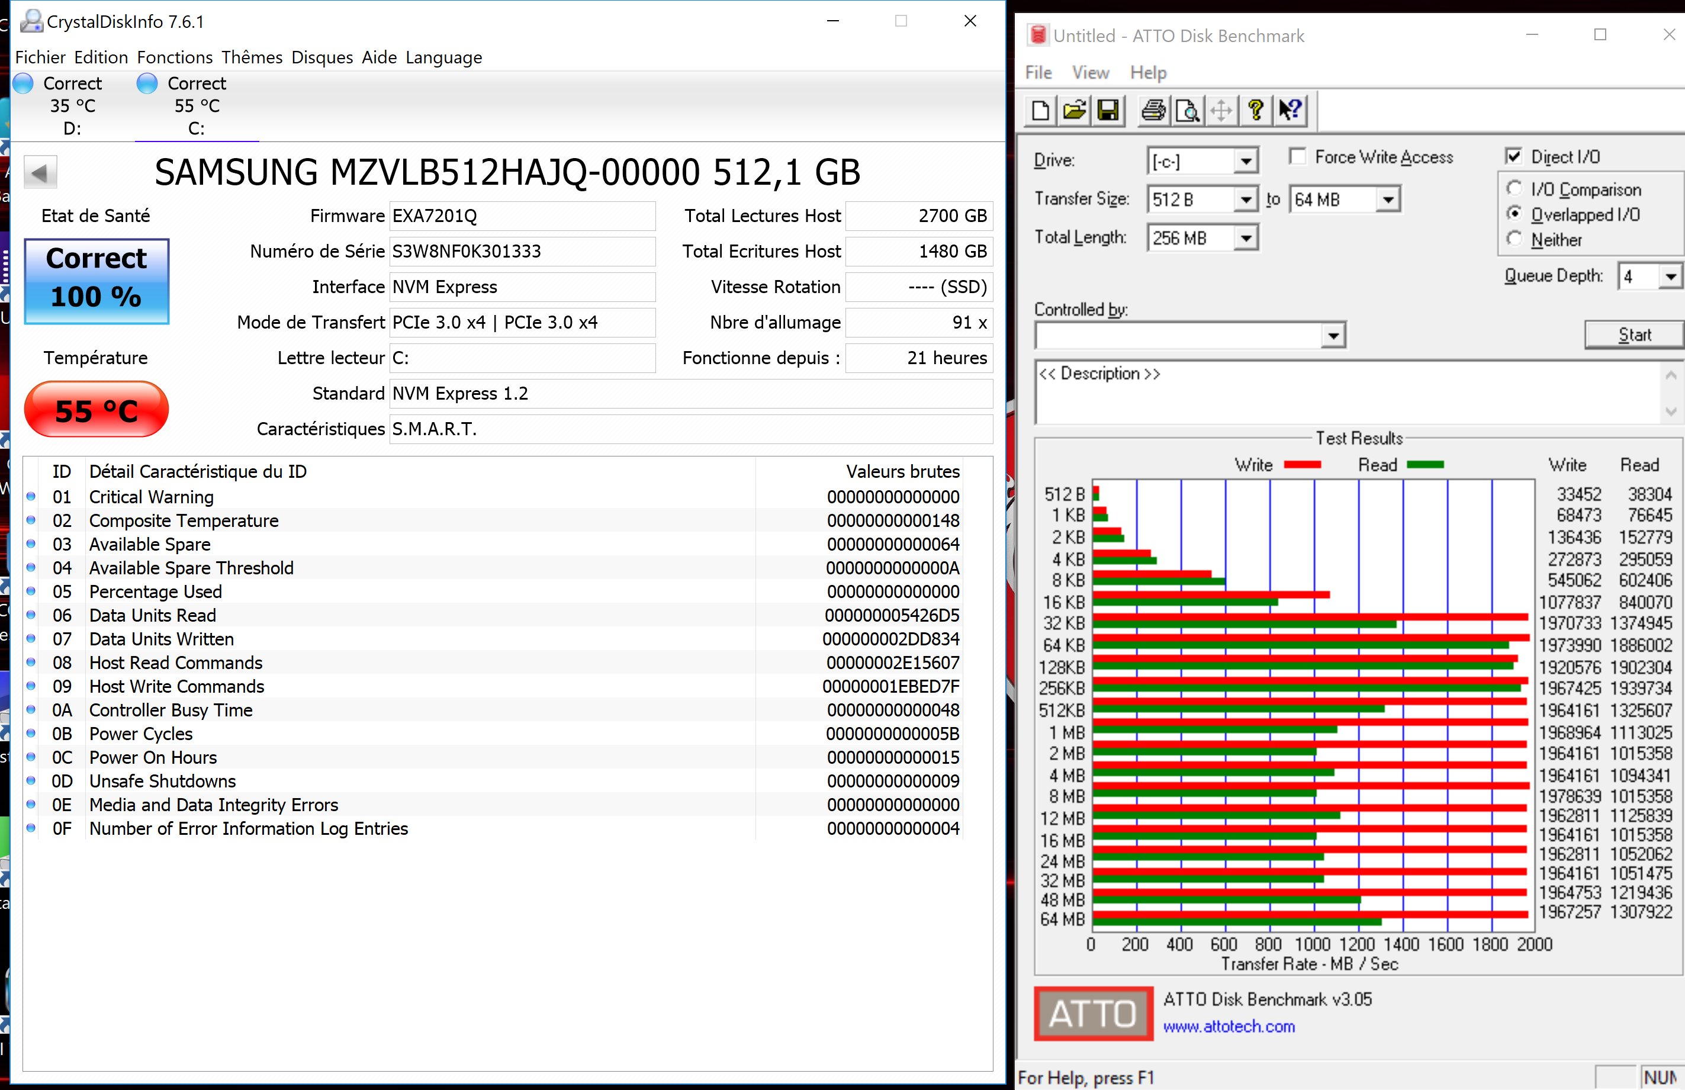
Task: Toggle Direct I/O checkbox on
Action: 1512,156
